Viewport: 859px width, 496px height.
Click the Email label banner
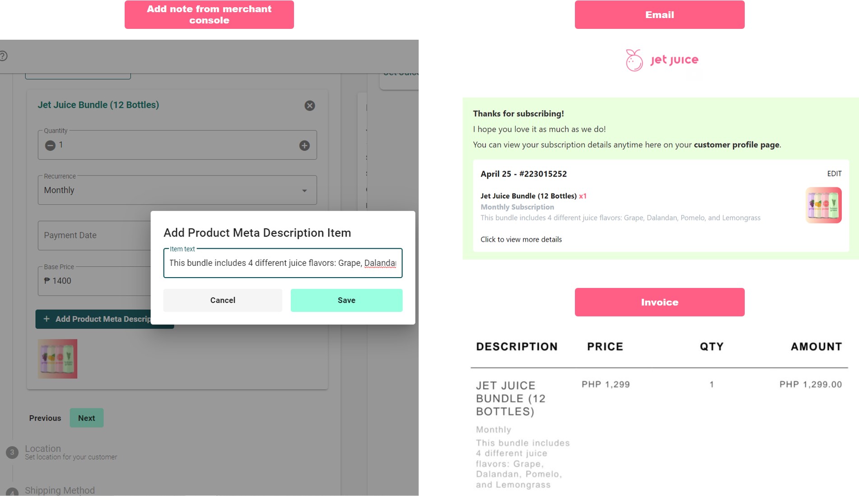tap(659, 15)
